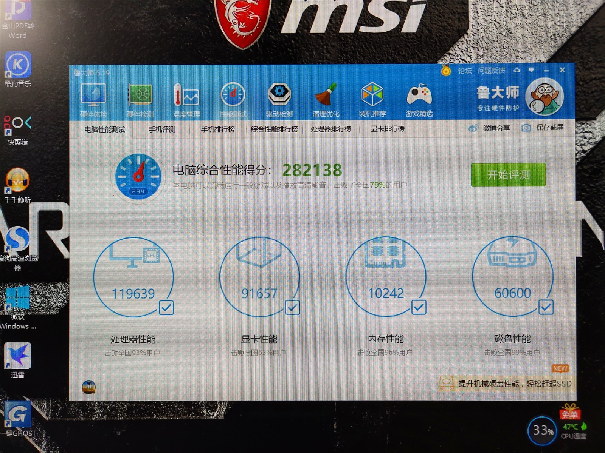Toggle the 处理器性能 checkbox
Screen dimensions: 605x453
click(x=166, y=308)
